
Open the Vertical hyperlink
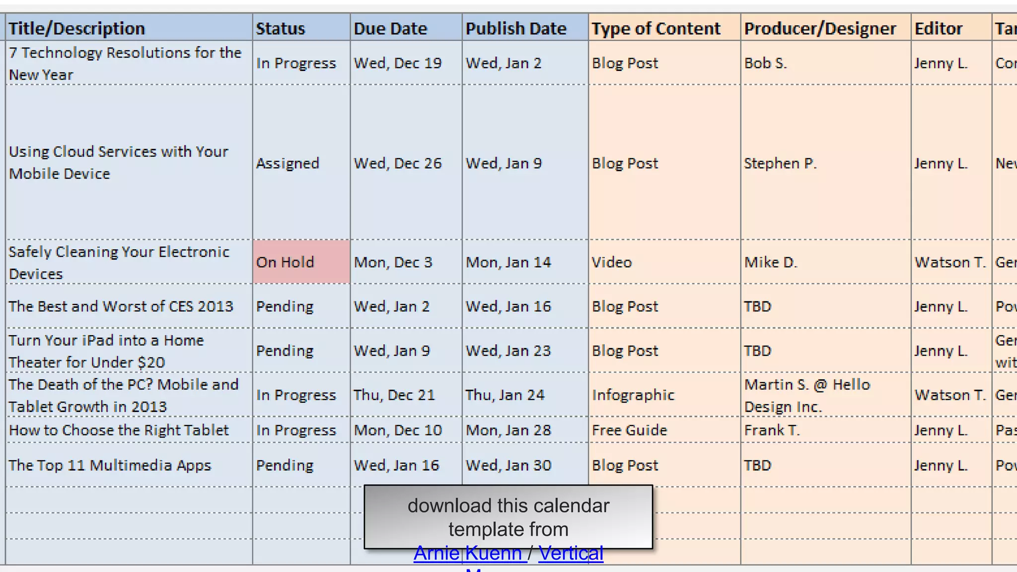pos(571,554)
